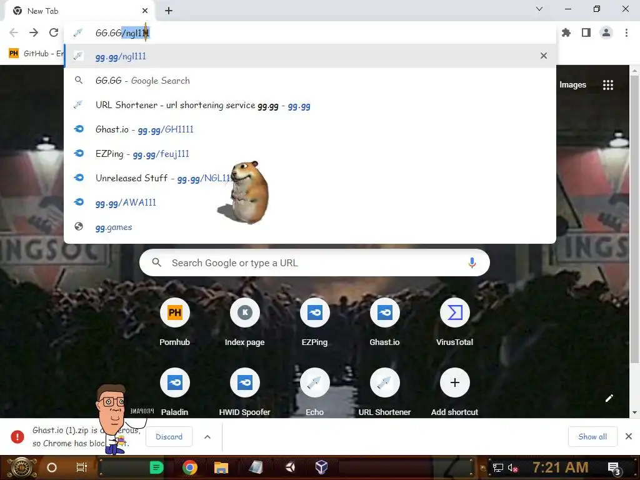Open the Images link
640x480 pixels.
tap(572, 85)
